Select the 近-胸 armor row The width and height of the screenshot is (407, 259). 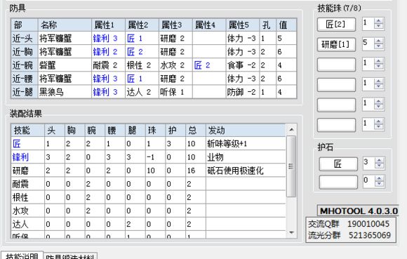pyautogui.click(x=154, y=52)
